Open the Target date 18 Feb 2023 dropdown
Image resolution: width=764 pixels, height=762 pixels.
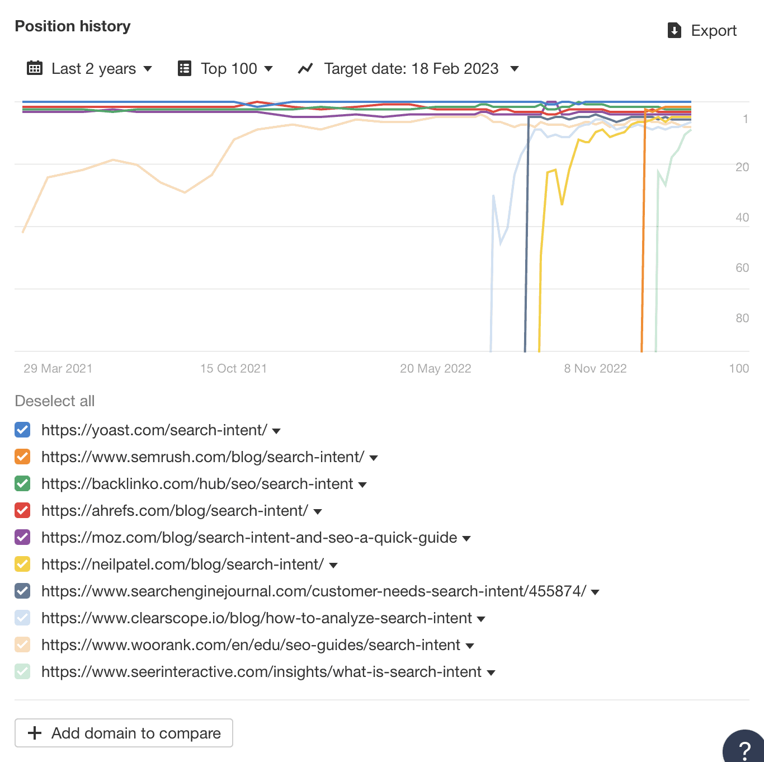click(x=408, y=68)
